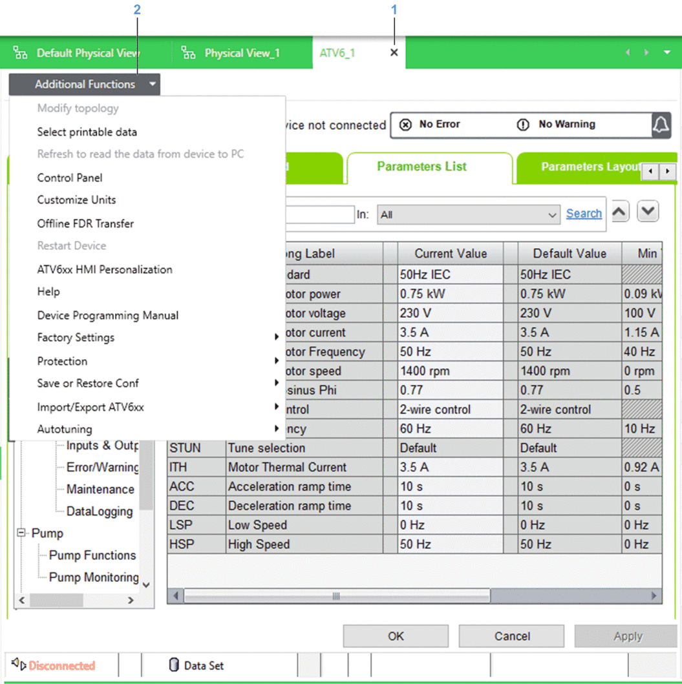Click the STUN Tune selection current value
The height and width of the screenshot is (684, 682).
(451, 448)
